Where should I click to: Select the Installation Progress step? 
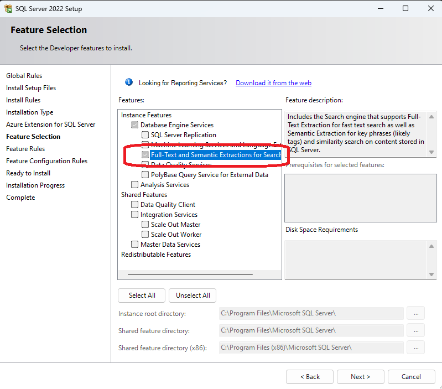tap(35, 185)
